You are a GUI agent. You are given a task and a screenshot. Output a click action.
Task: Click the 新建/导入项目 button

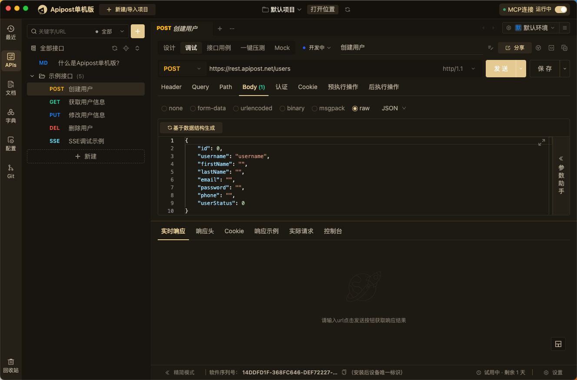[x=127, y=10]
